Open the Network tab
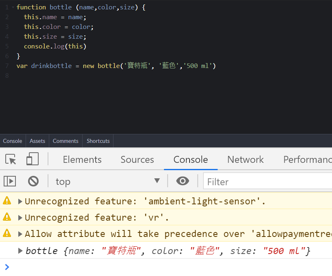The height and width of the screenshot is (276, 332). (x=245, y=160)
